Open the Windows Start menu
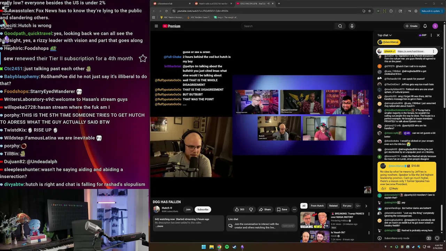The image size is (446, 251). coord(203,247)
